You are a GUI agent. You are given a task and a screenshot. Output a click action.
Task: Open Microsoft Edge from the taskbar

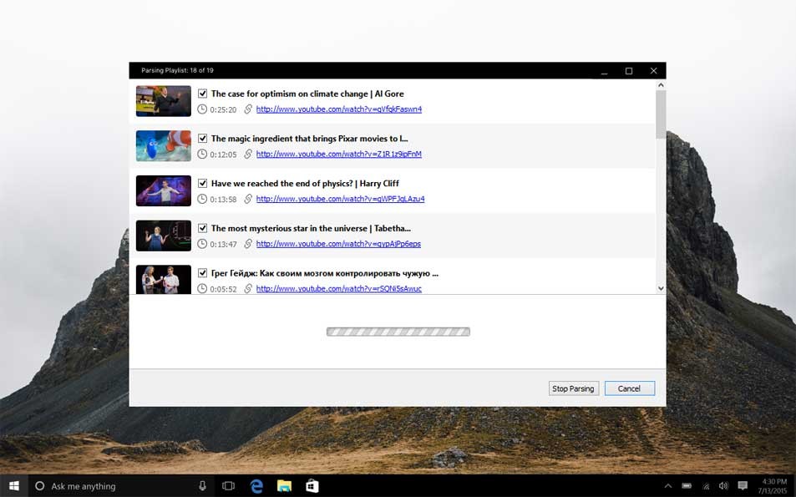pyautogui.click(x=256, y=485)
